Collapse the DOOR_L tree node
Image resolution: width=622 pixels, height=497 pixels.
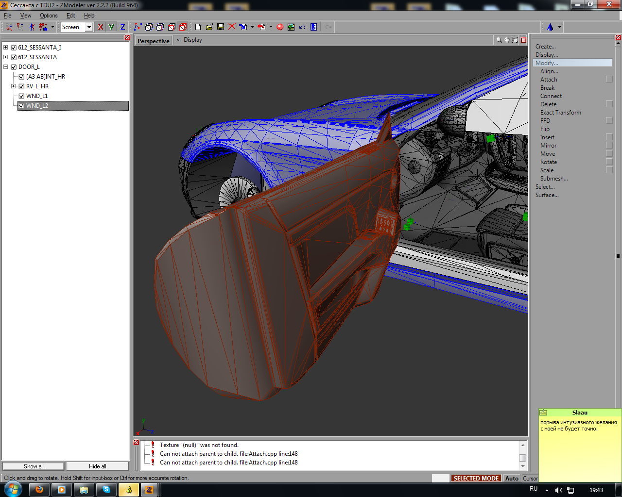click(6, 67)
